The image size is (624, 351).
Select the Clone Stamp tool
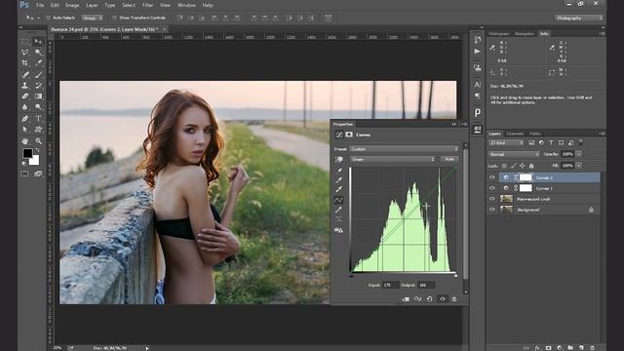(x=25, y=85)
